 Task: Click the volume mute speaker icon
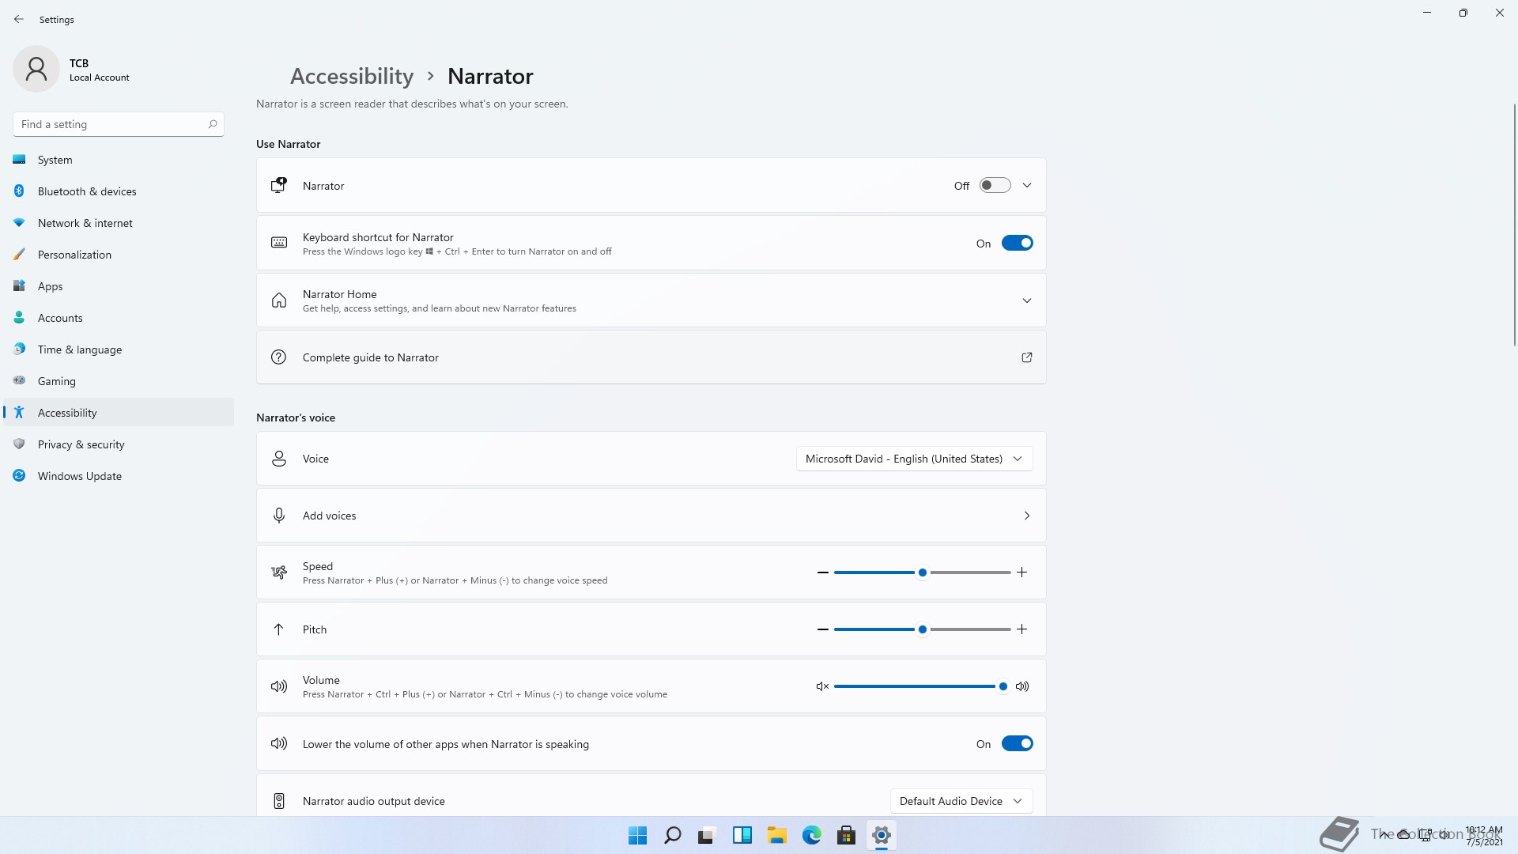[x=822, y=686]
